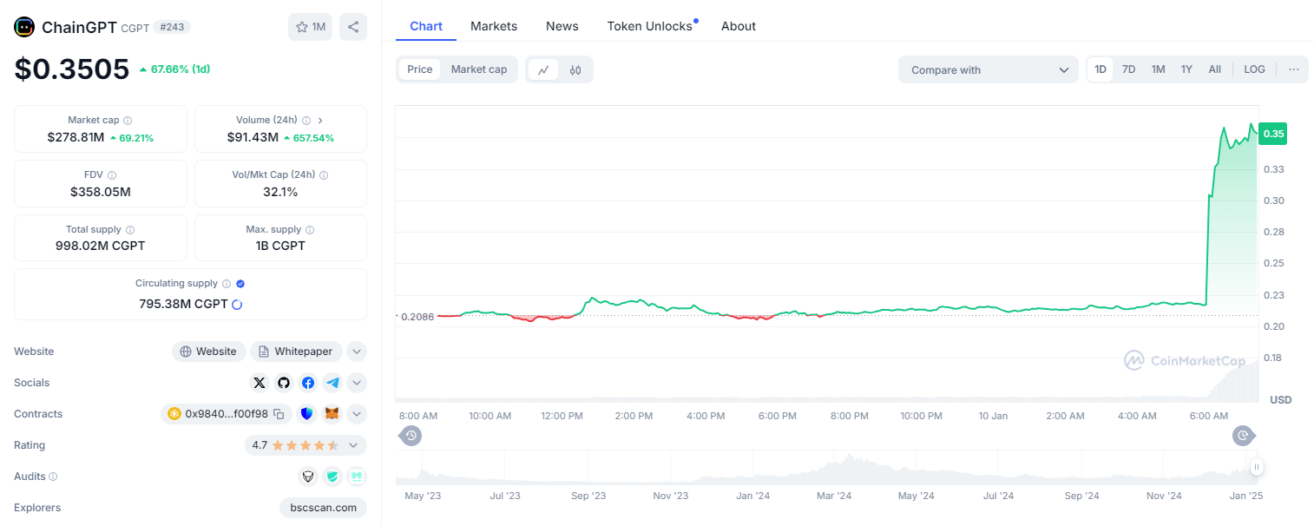Viewport: 1314px width, 526px height.
Task: Set chart range to 1D
Action: tap(1100, 69)
